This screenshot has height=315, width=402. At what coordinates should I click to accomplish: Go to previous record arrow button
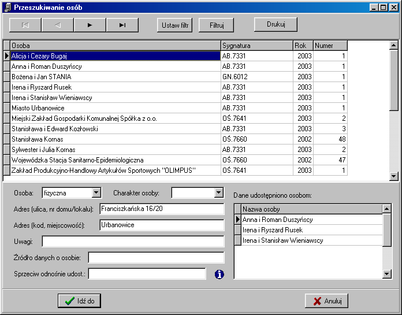point(58,25)
